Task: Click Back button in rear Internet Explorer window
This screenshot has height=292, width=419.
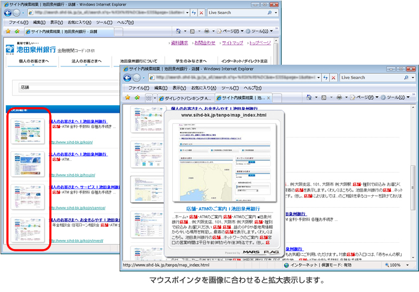Action: [x=8, y=13]
